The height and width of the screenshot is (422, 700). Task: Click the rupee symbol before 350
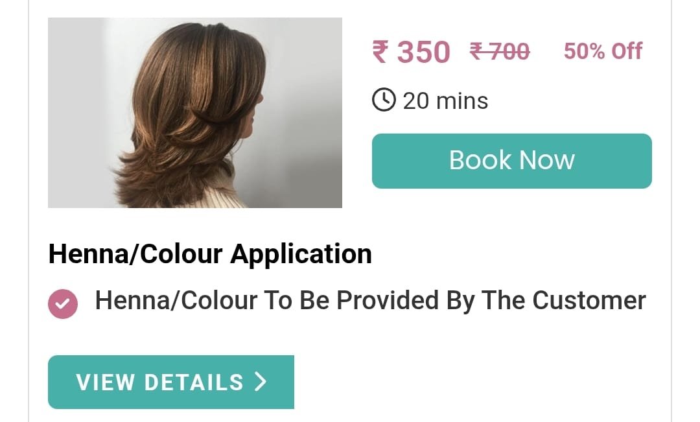[x=380, y=52]
